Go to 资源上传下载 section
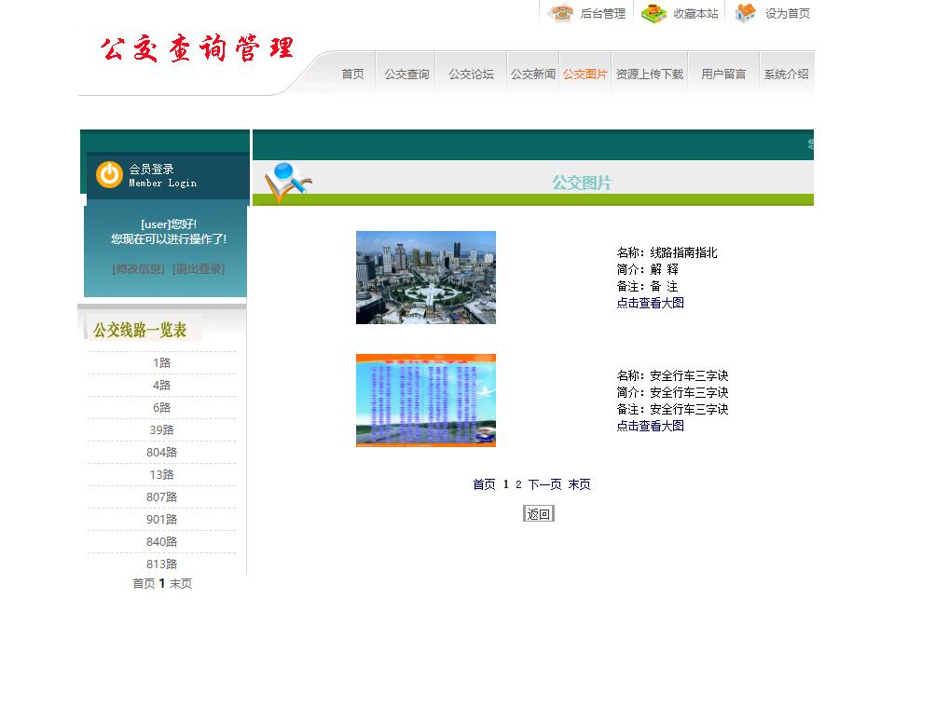The width and height of the screenshot is (949, 707). coord(650,74)
